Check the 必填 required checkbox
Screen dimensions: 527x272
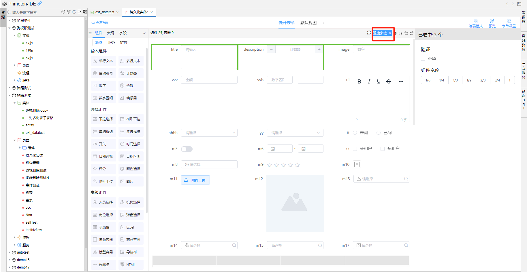(423, 59)
